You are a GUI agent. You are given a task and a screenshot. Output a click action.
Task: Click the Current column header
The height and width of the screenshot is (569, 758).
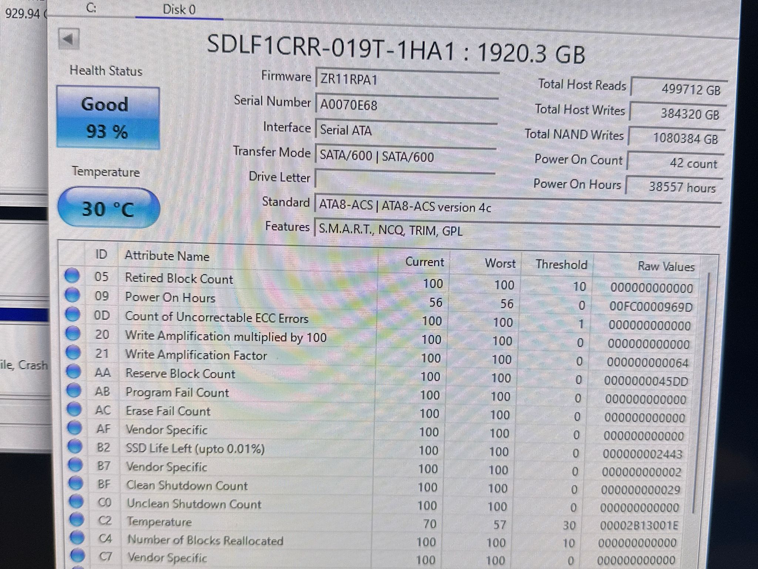425,262
